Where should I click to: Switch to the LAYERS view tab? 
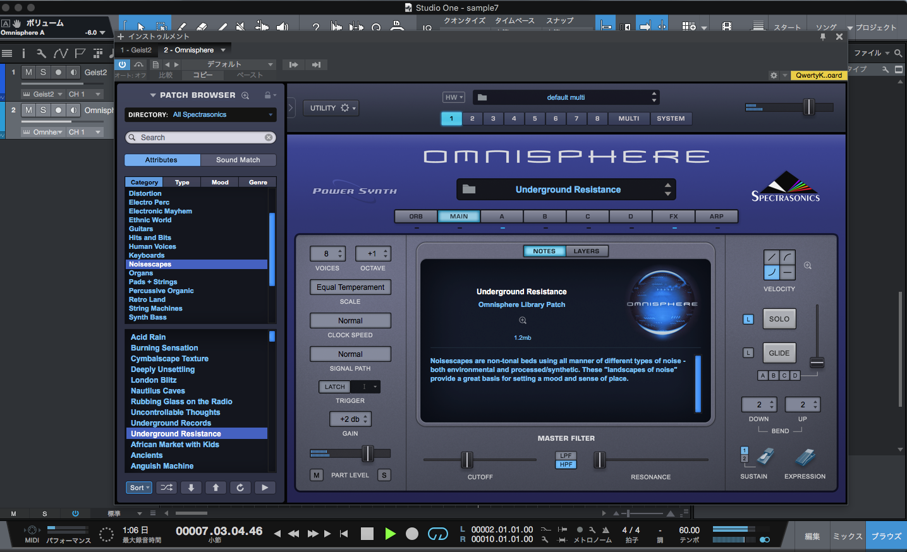[587, 251]
